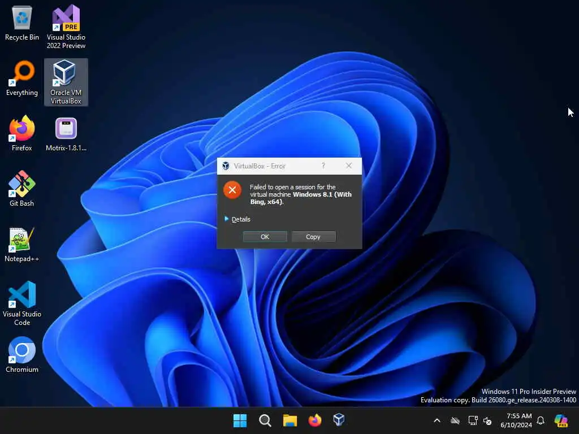Click the cloud sync tray icon
Image resolution: width=579 pixels, height=434 pixels.
pyautogui.click(x=455, y=420)
